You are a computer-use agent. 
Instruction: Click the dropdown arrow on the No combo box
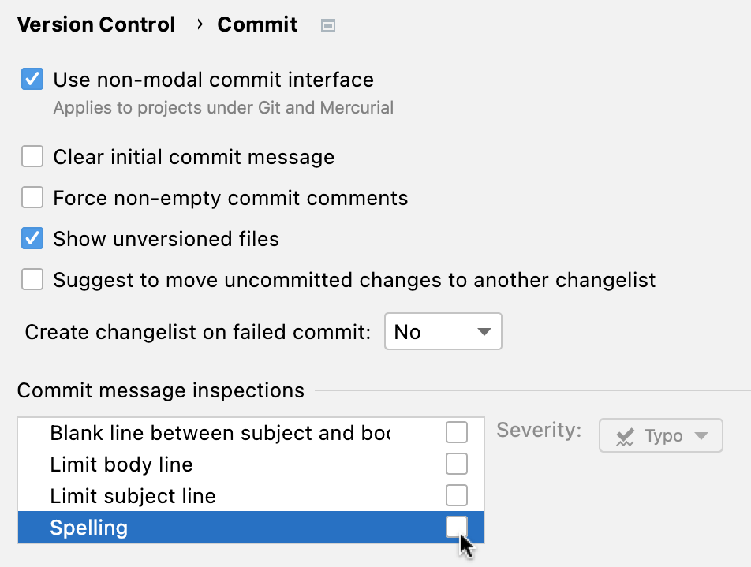point(484,331)
